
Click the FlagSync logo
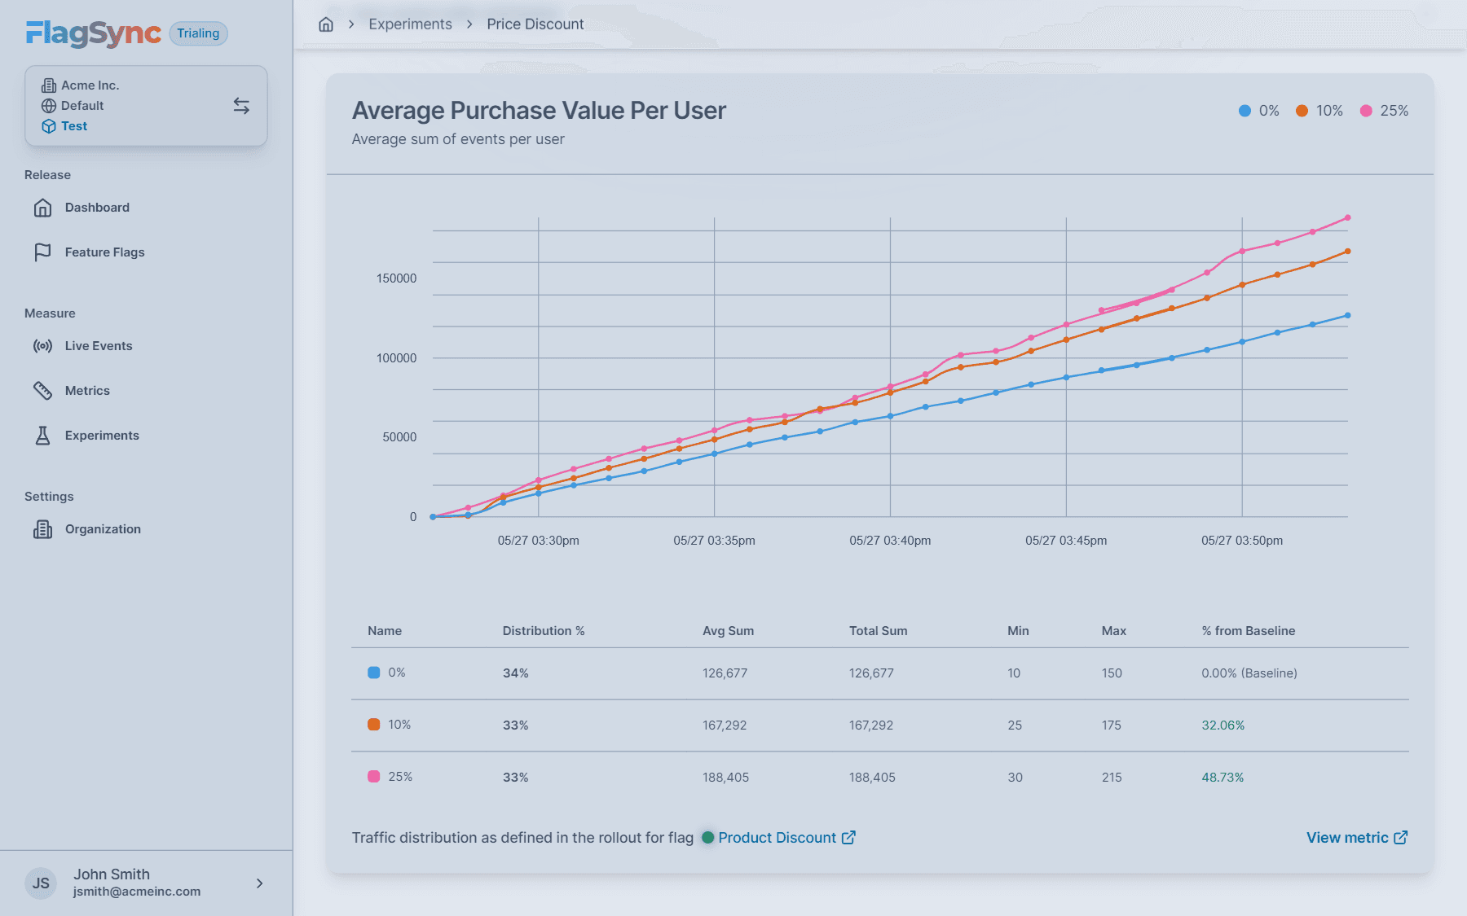coord(93,33)
